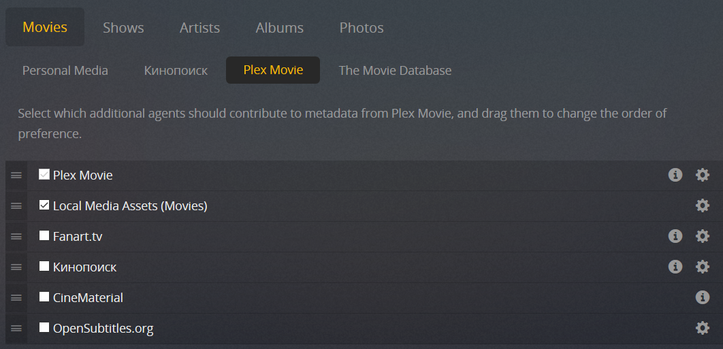Enable the OpenSubtitles.org checkbox
723x349 pixels.
pyautogui.click(x=44, y=328)
